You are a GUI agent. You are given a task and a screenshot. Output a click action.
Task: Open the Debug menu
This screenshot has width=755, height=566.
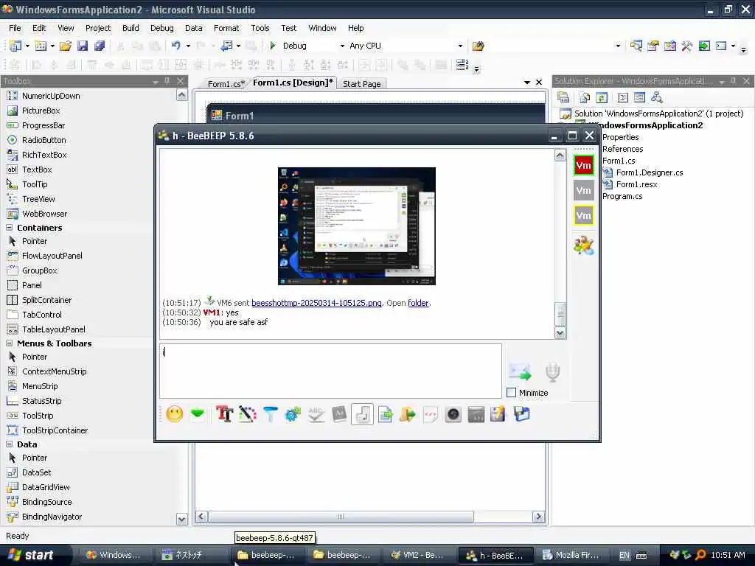pos(161,28)
